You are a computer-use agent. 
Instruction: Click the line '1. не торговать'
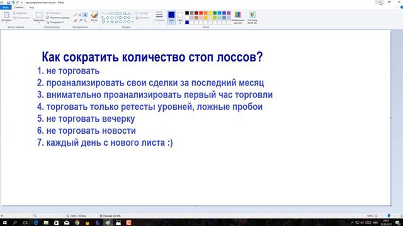coord(69,71)
